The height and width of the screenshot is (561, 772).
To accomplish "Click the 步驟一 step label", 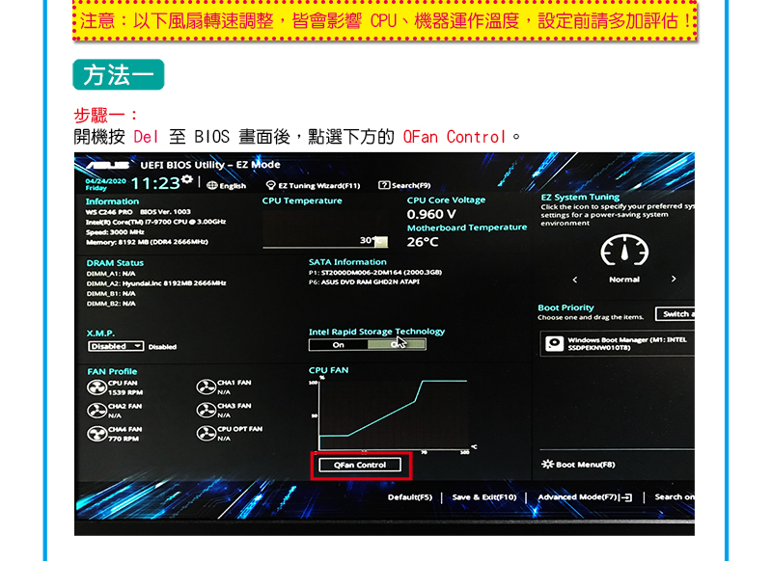I will (x=106, y=116).
